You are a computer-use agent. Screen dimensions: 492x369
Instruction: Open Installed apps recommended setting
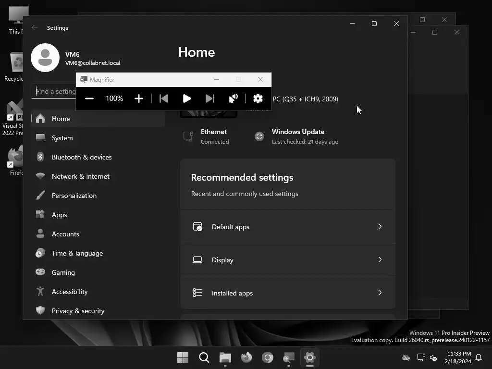click(288, 293)
